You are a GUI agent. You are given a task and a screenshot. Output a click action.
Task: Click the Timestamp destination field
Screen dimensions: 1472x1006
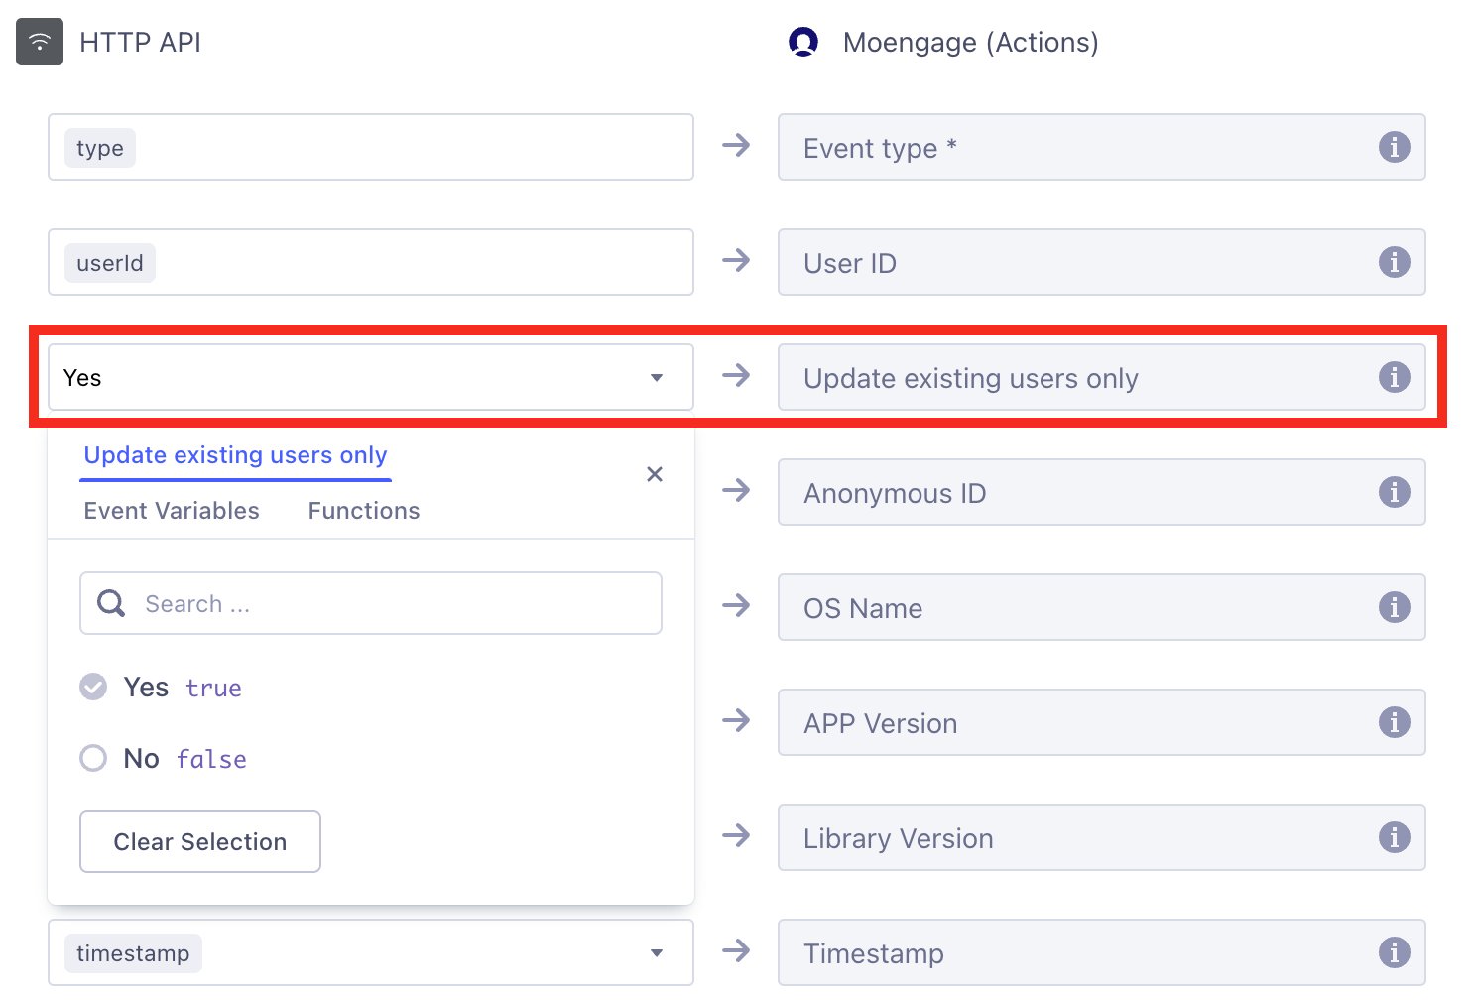(1102, 952)
